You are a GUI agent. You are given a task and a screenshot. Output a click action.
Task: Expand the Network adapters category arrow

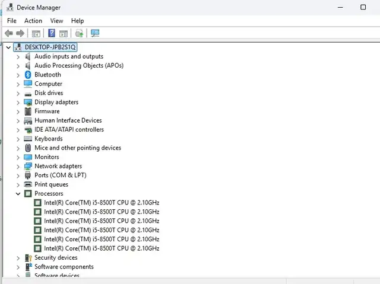(18, 167)
